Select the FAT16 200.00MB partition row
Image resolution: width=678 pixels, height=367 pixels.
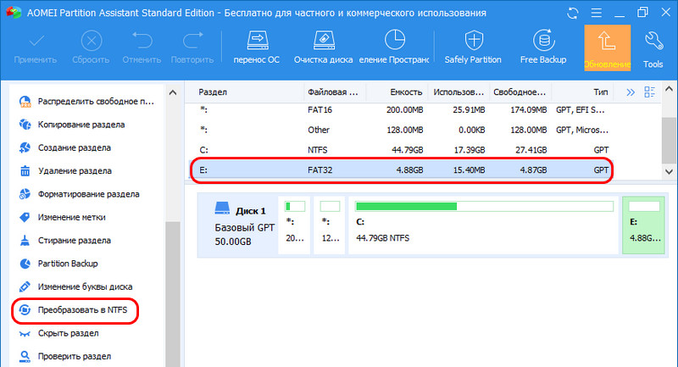[403, 110]
